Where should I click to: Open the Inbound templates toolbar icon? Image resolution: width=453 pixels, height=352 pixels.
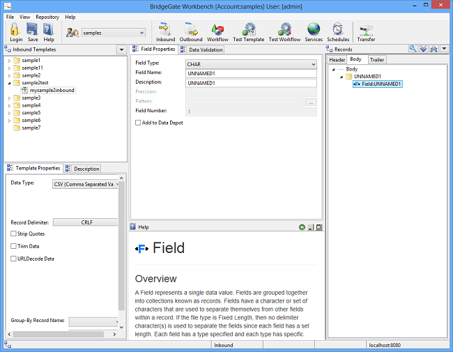tap(165, 29)
